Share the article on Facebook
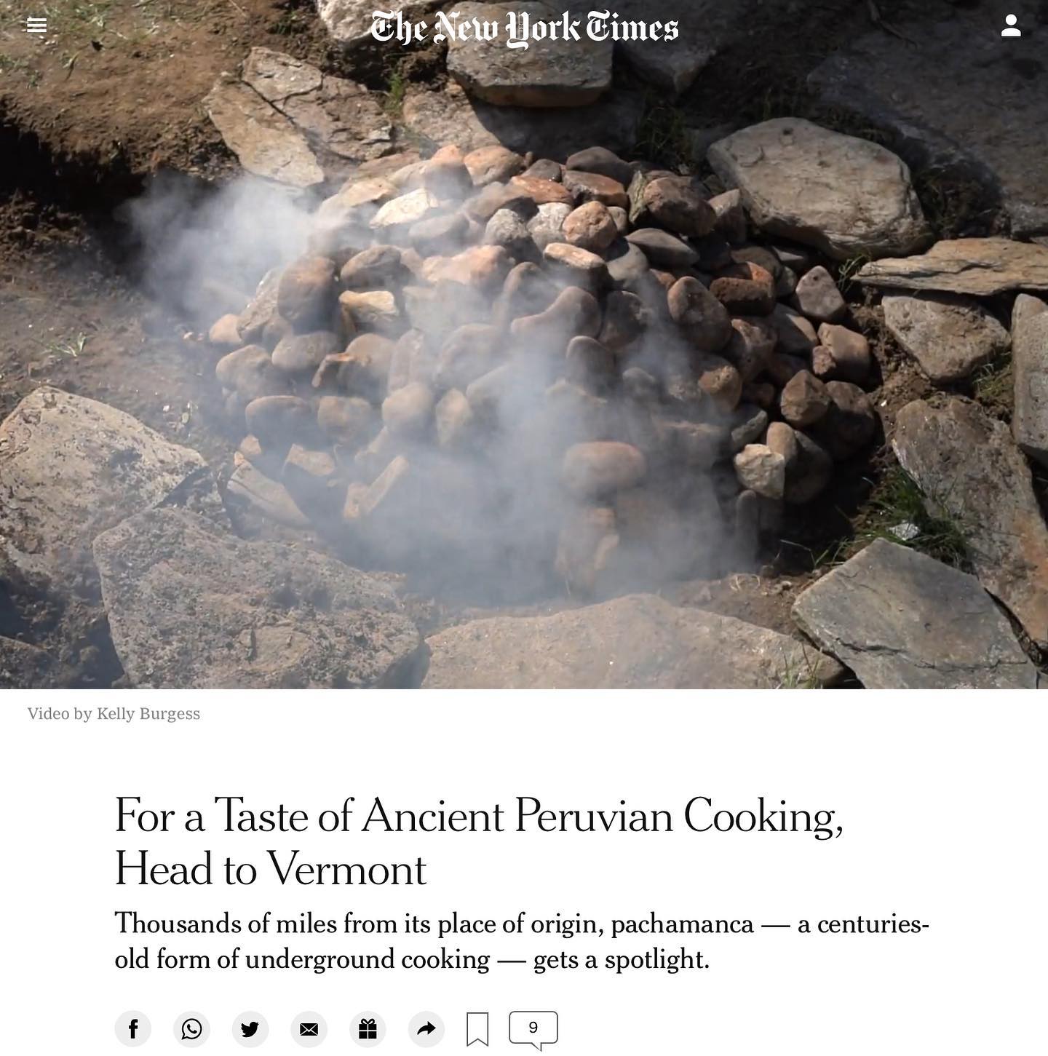 click(x=133, y=1029)
